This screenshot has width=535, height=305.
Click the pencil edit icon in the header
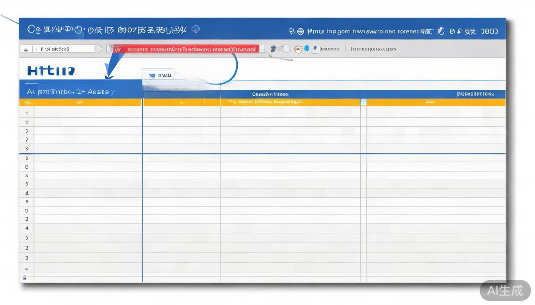[441, 31]
